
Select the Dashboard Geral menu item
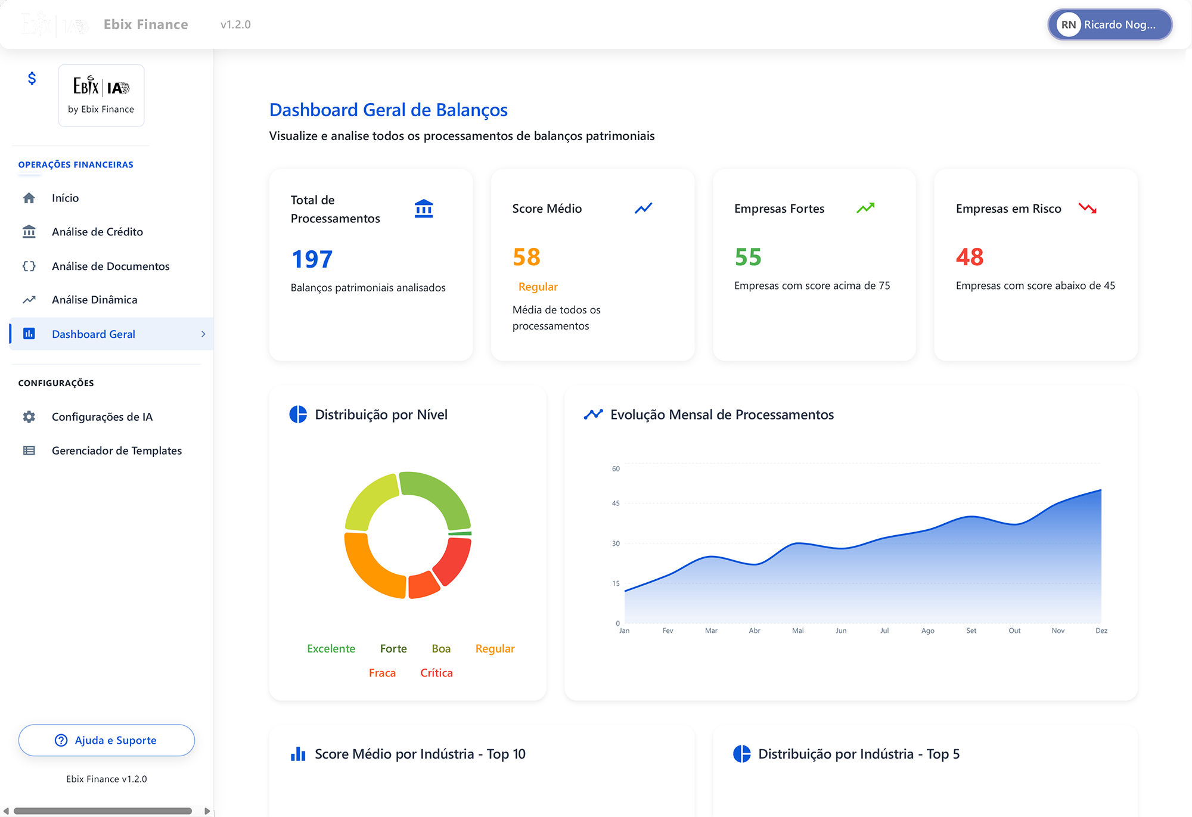tap(94, 334)
